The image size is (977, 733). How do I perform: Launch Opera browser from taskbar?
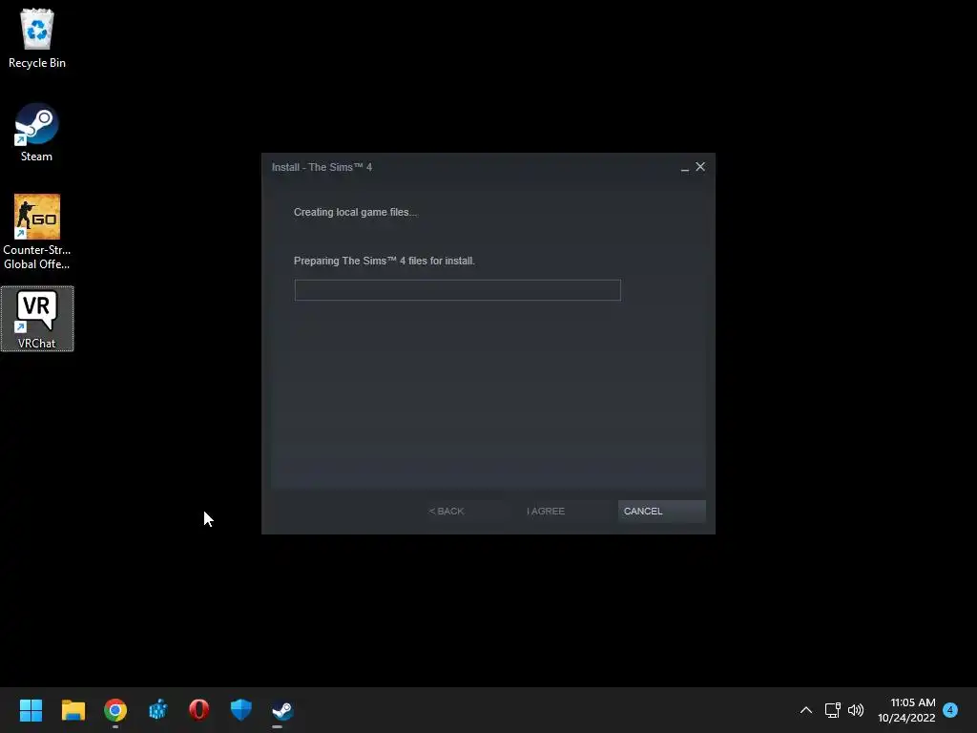[199, 710]
